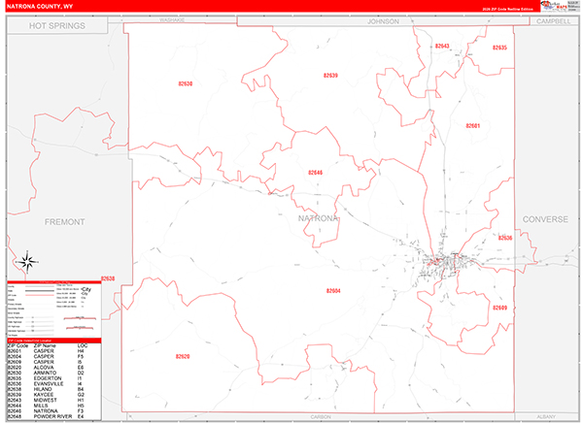Select ALCOVA in the locator table
The image size is (583, 423).
coord(44,368)
